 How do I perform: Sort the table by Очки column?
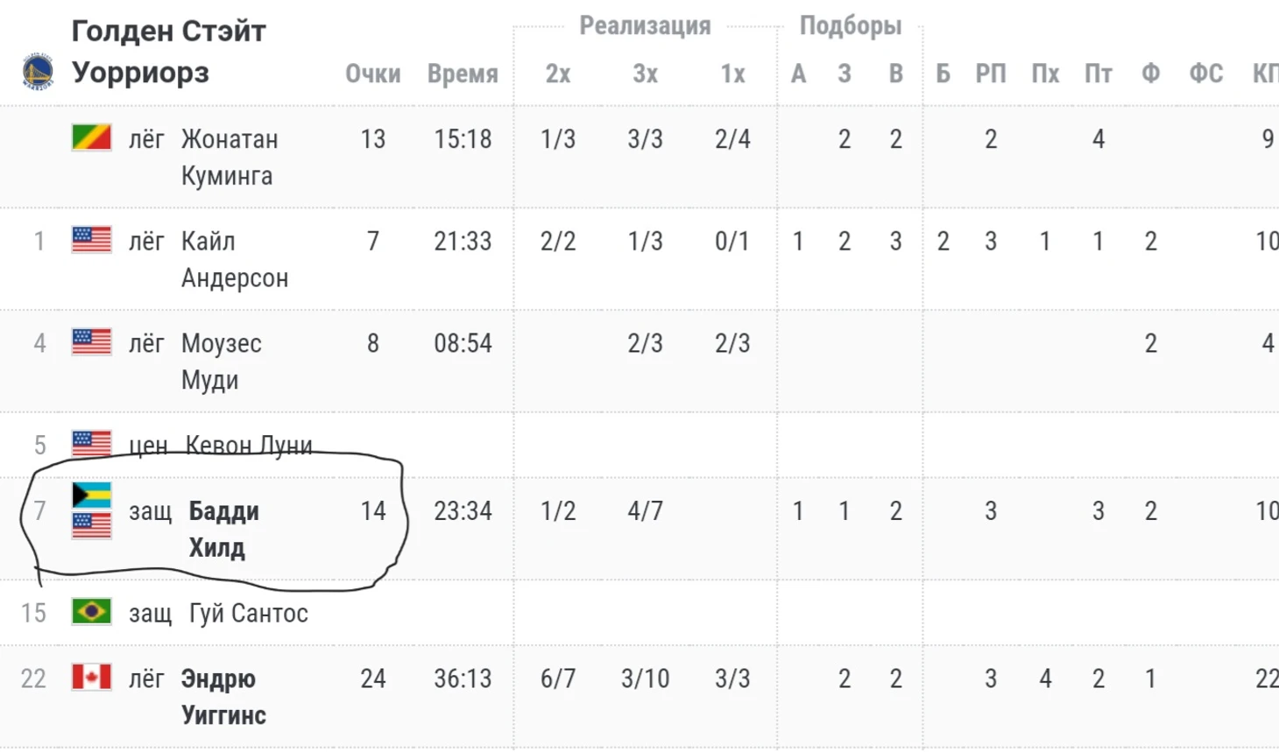(x=372, y=74)
